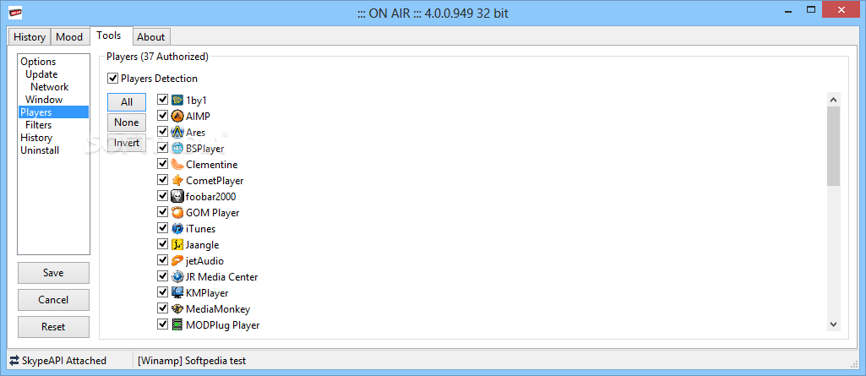Click the SkypeAPI attached status icon
866x376 pixels.
(14, 361)
